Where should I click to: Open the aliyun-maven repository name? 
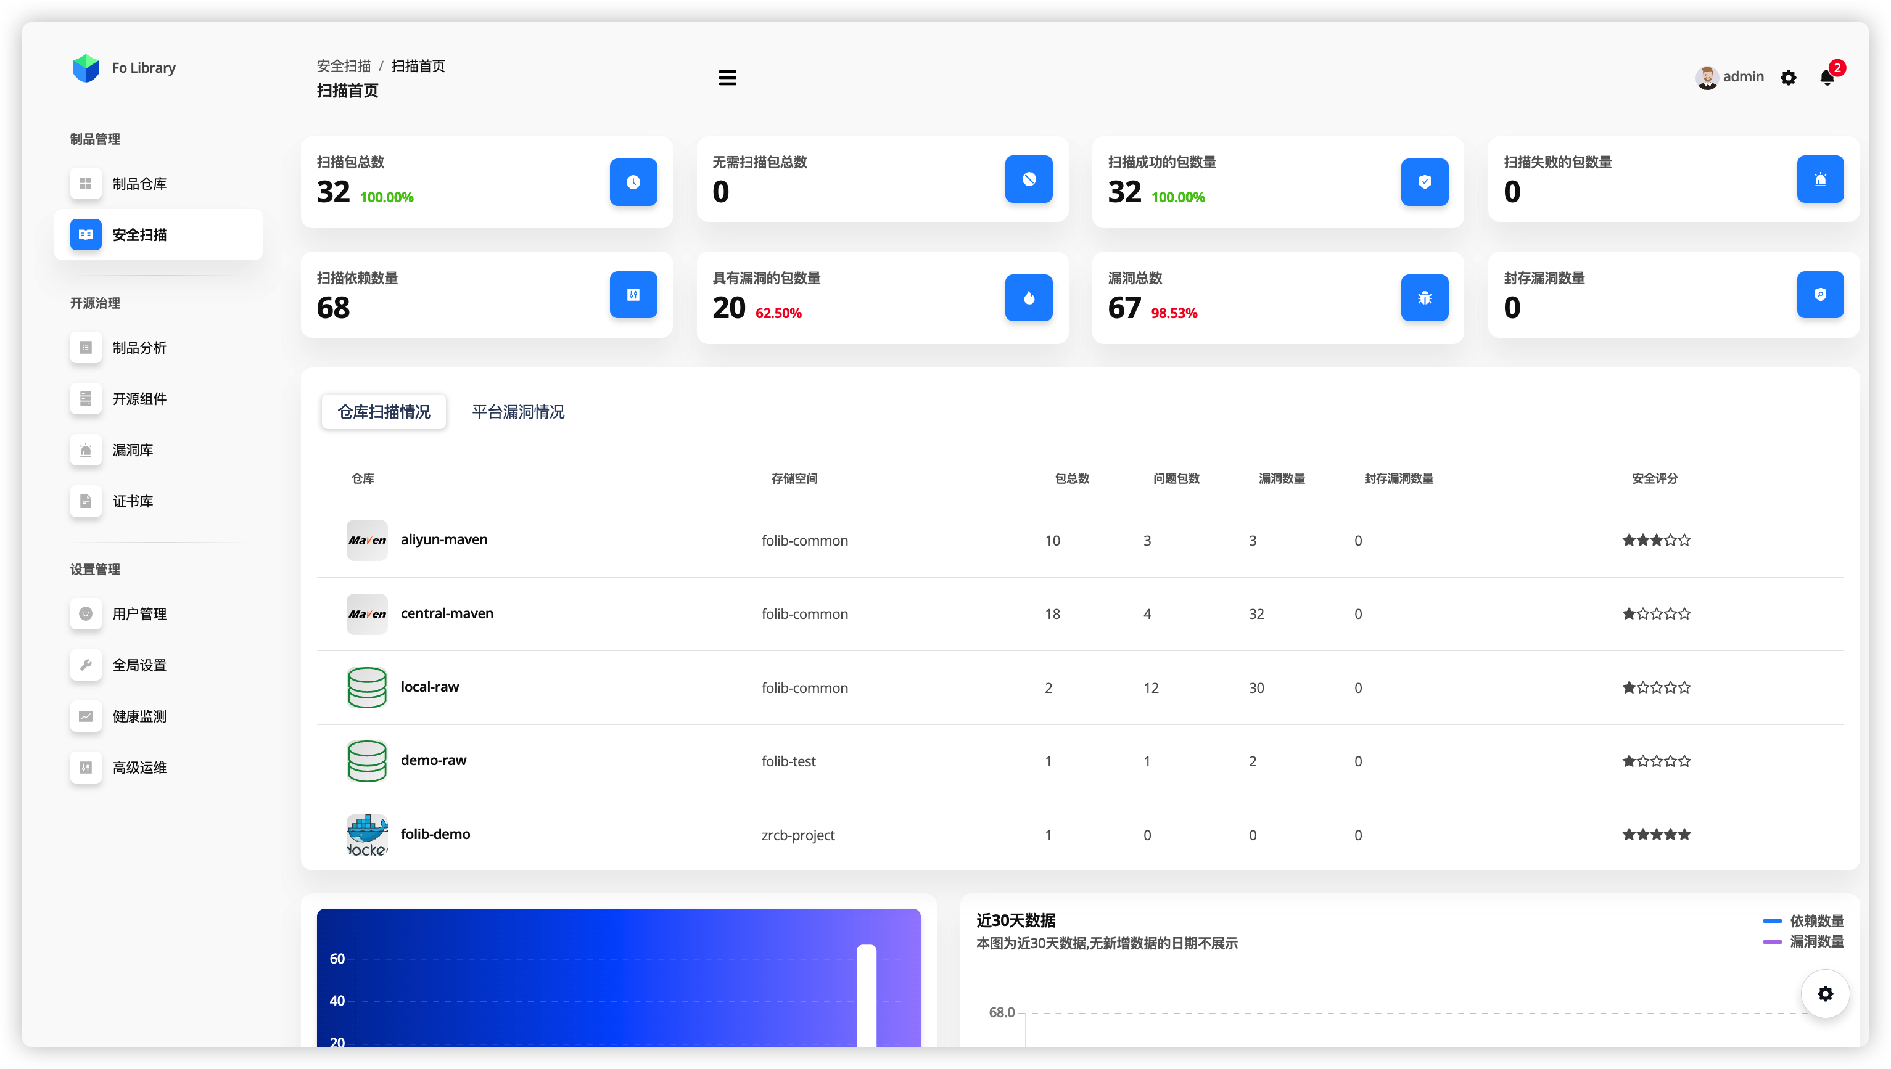(x=443, y=539)
